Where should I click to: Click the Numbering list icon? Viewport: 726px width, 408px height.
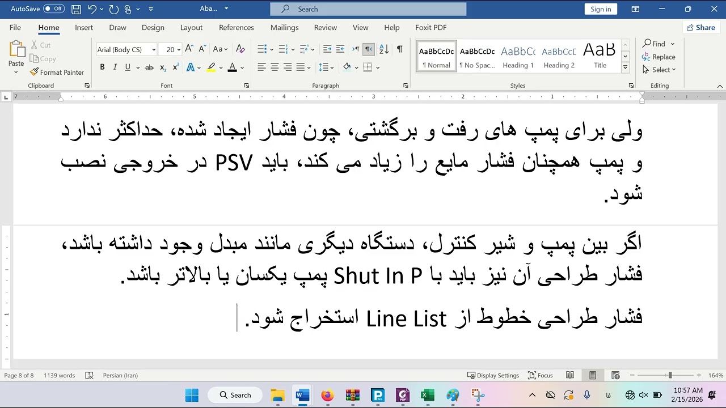(283, 49)
